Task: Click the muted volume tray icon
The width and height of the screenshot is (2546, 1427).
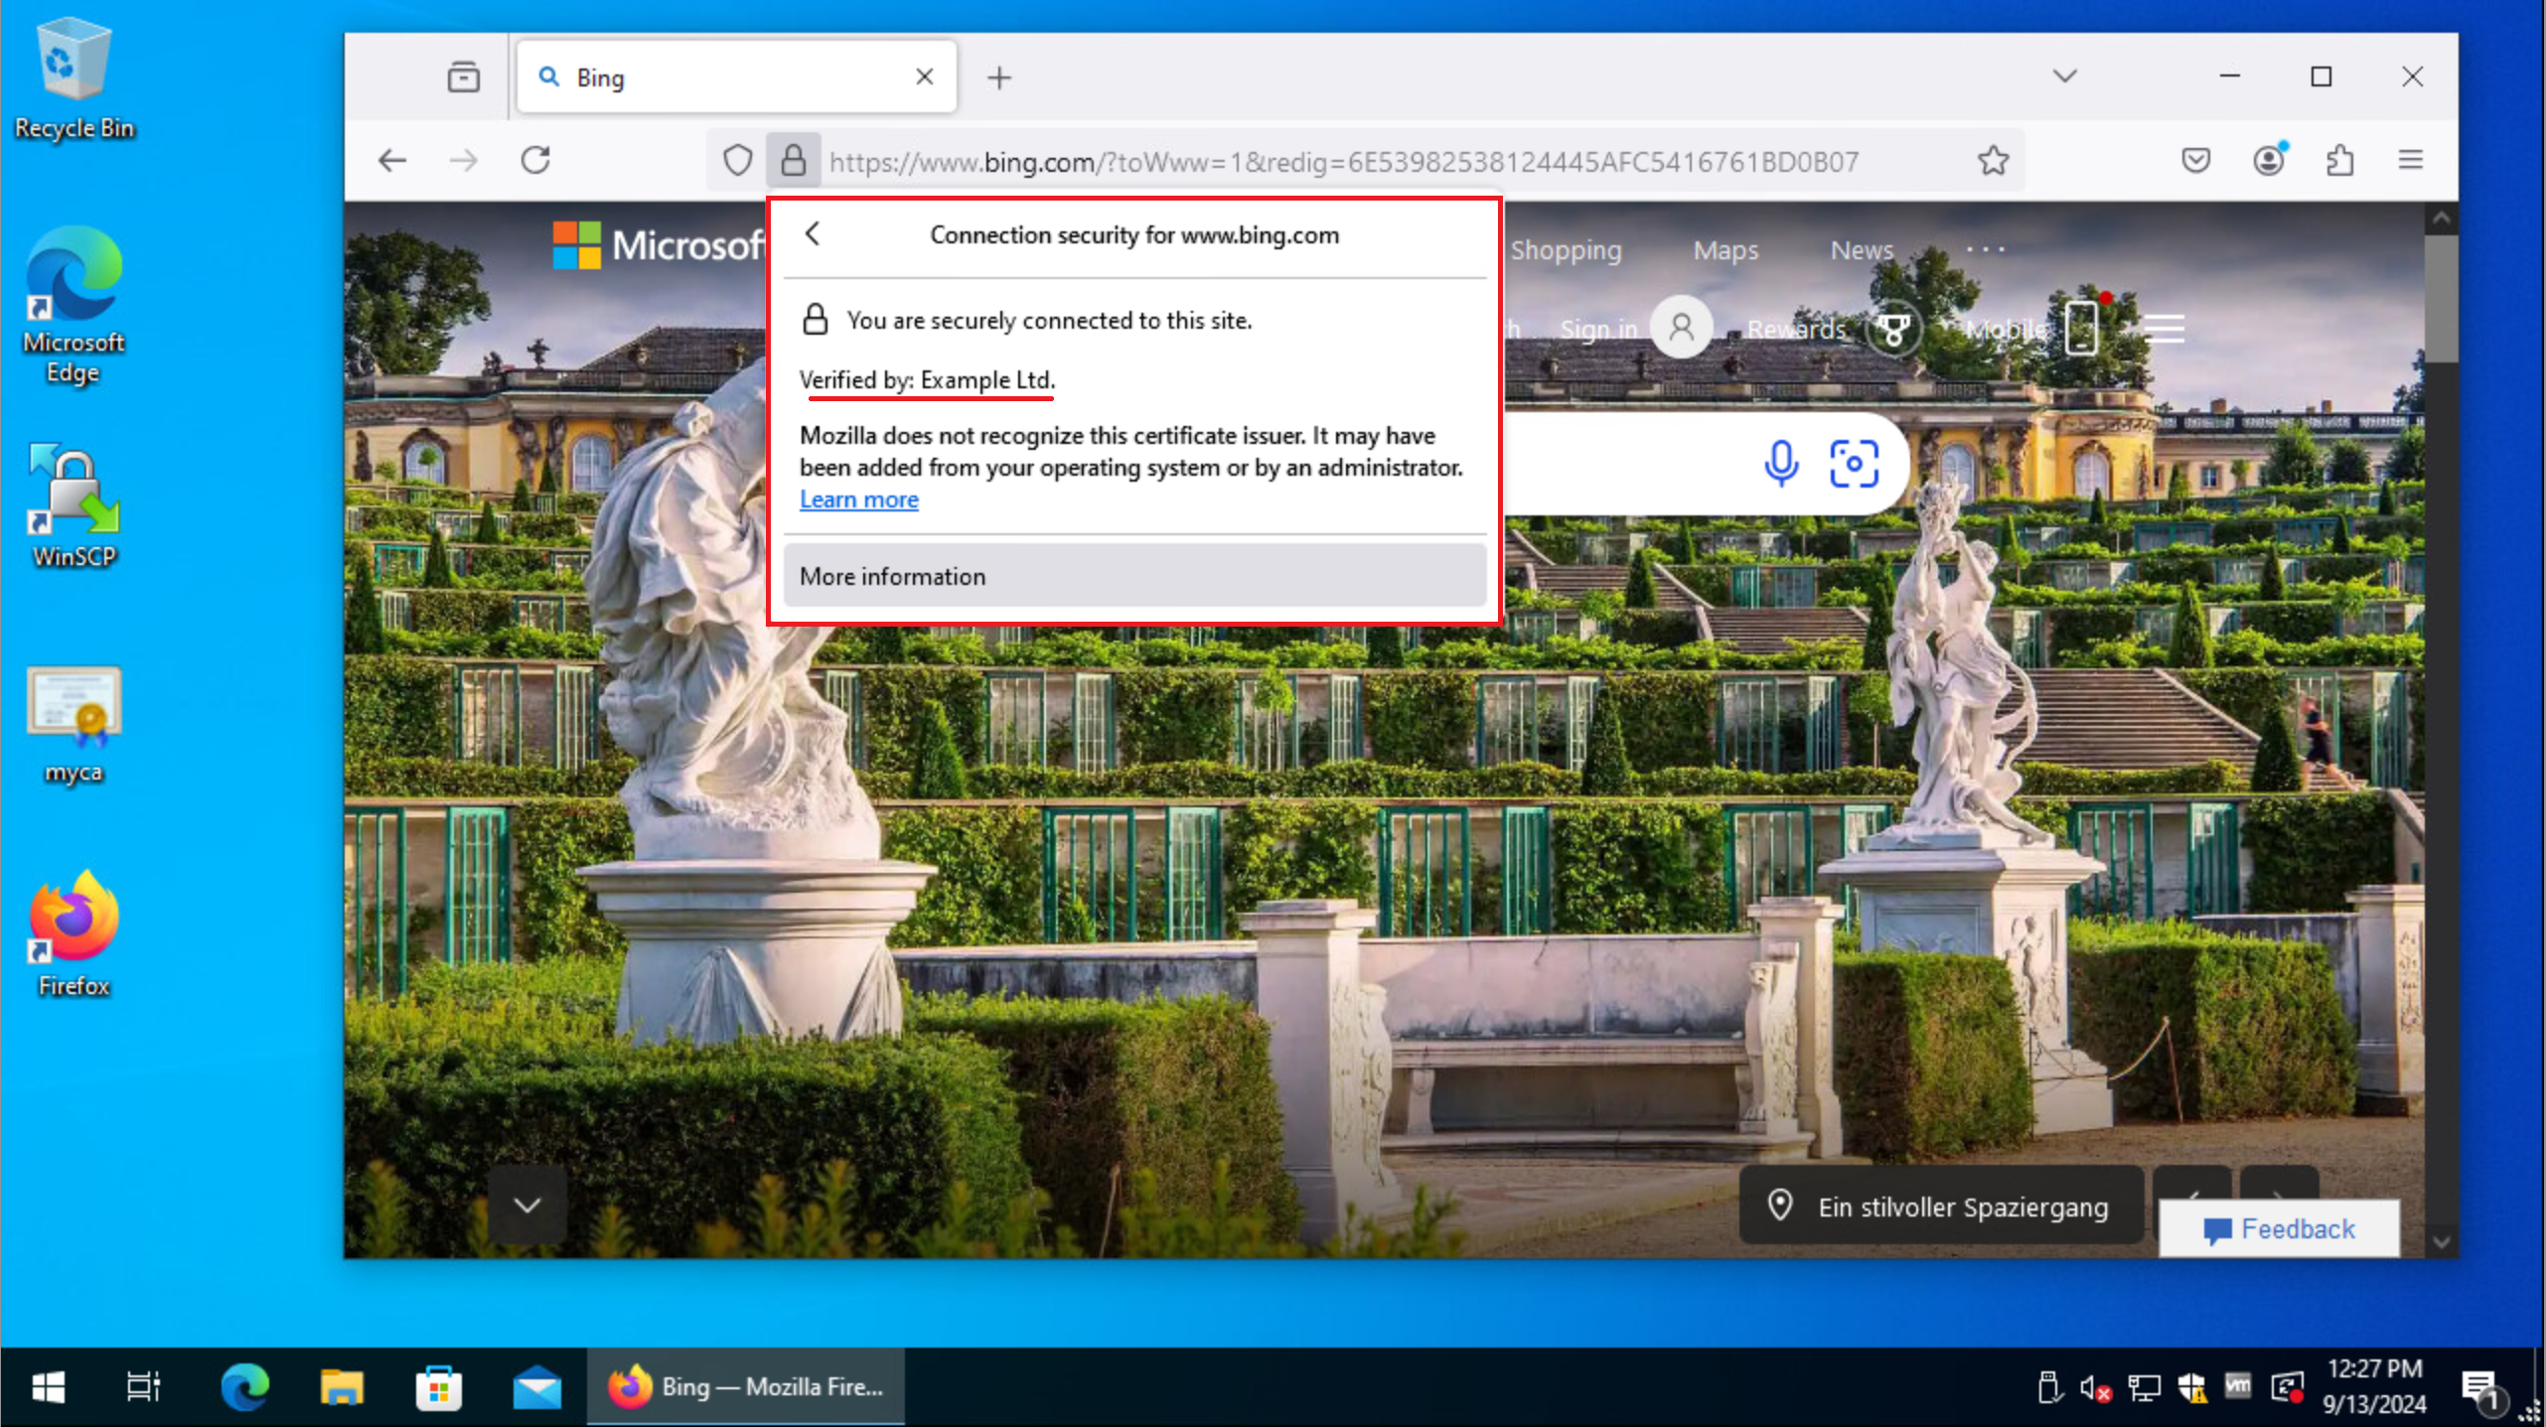Action: [2095, 1387]
